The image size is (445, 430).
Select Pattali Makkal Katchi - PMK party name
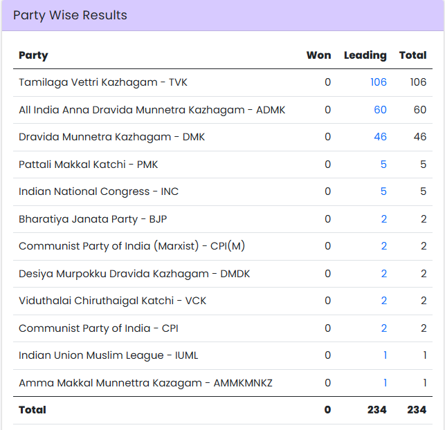point(89,165)
